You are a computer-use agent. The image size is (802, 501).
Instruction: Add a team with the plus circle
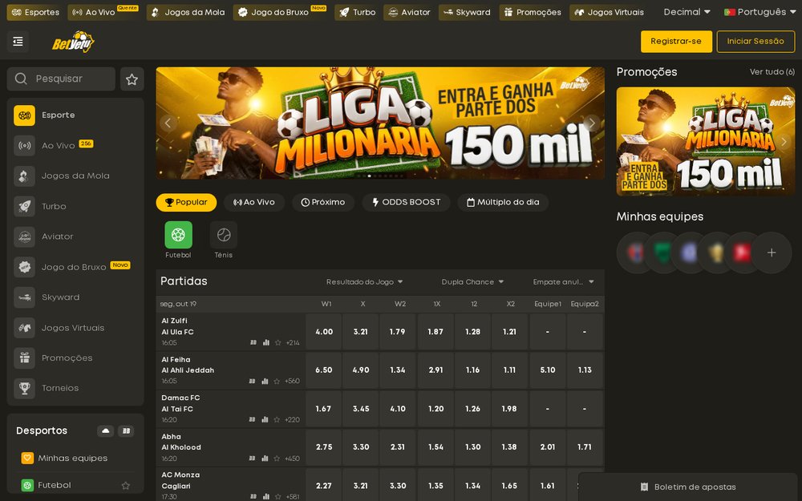772,253
